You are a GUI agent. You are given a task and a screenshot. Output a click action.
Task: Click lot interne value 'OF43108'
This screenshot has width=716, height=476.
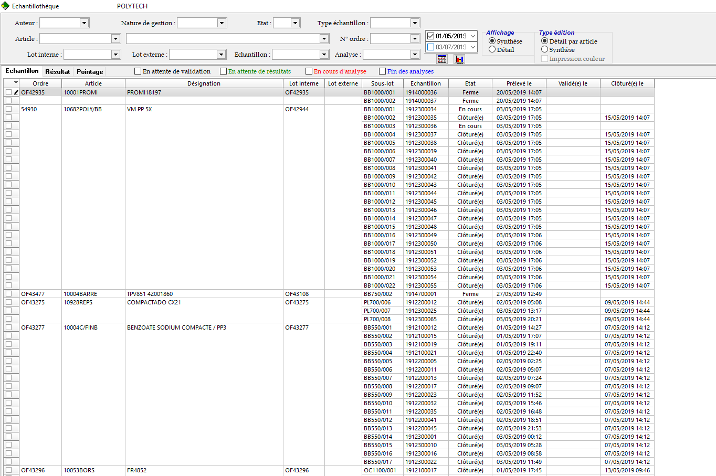pyautogui.click(x=297, y=294)
